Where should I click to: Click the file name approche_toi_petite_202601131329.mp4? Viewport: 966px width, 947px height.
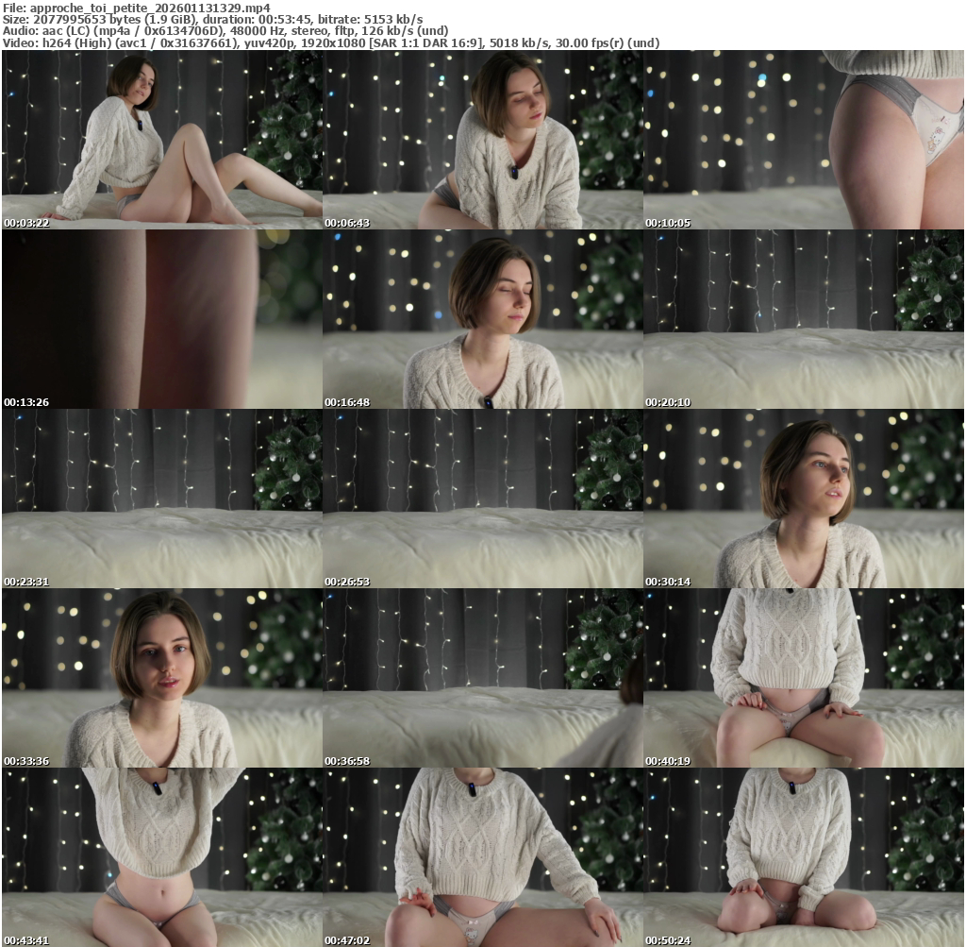point(150,8)
